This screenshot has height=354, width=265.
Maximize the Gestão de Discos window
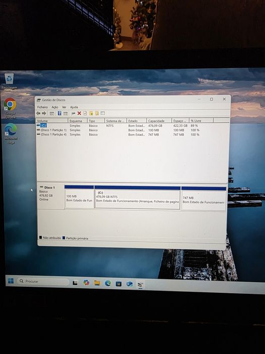pos(211,99)
